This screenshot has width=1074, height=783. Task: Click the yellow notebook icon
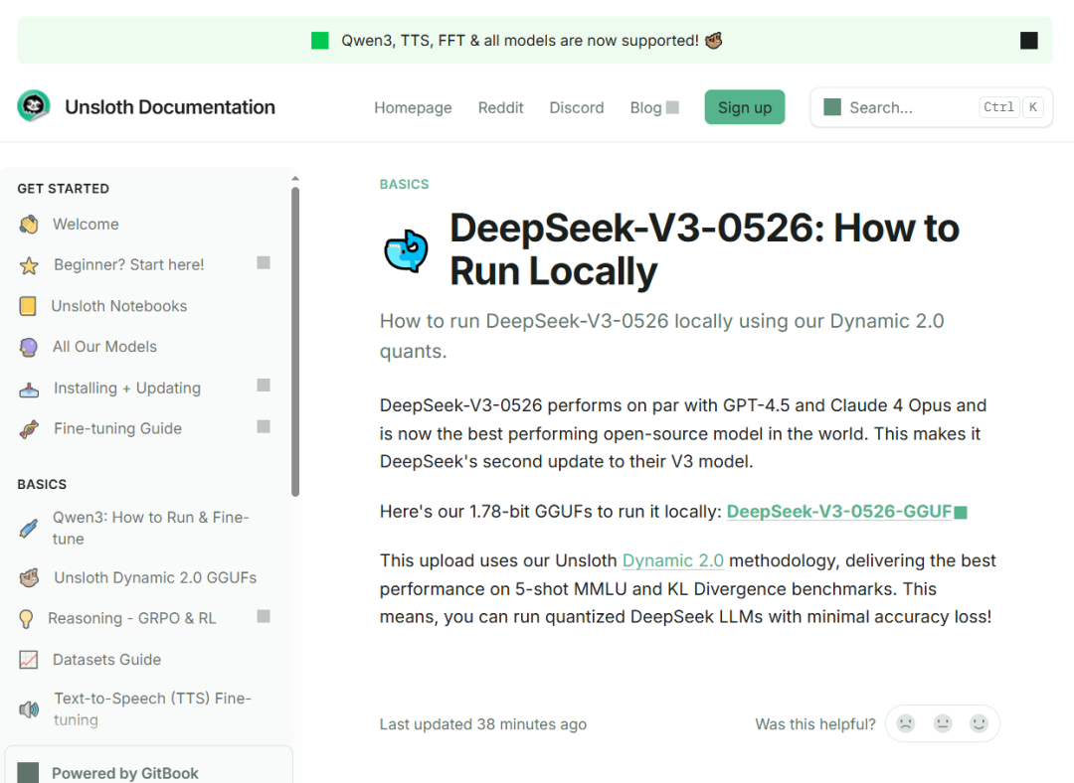pyautogui.click(x=28, y=306)
